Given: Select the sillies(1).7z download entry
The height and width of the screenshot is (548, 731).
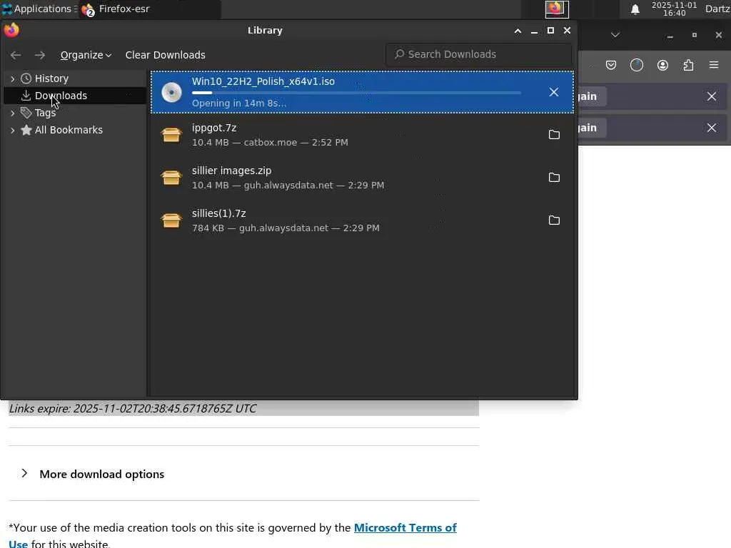Looking at the screenshot, I should click(x=362, y=220).
